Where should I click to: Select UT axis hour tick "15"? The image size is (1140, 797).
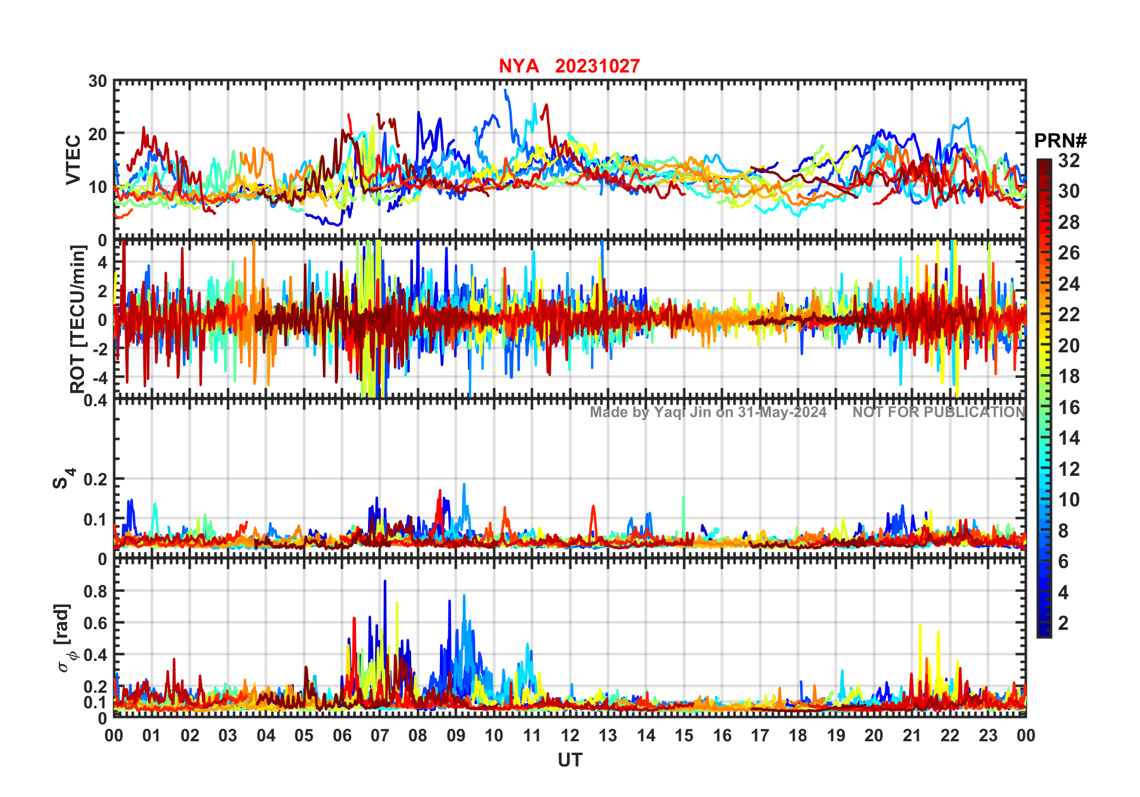click(x=684, y=736)
